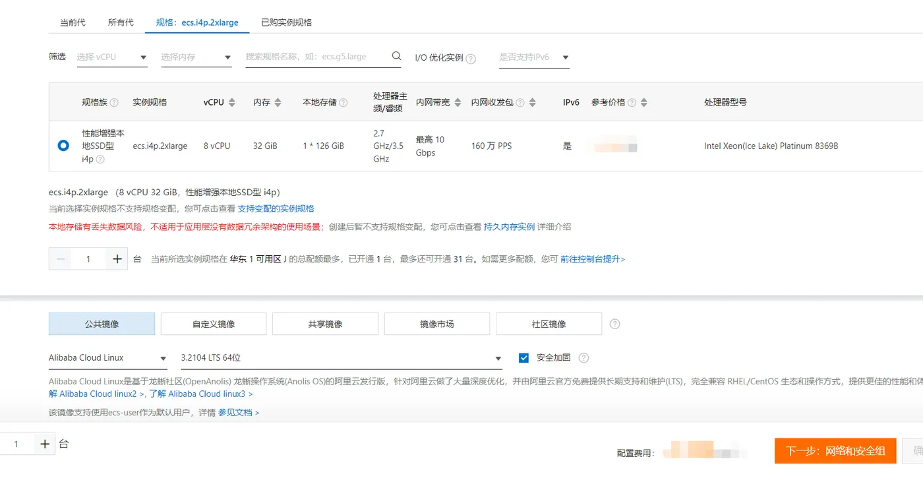This screenshot has width=923, height=480.
Task: Decrease instance count with minus button
Action: point(61,259)
